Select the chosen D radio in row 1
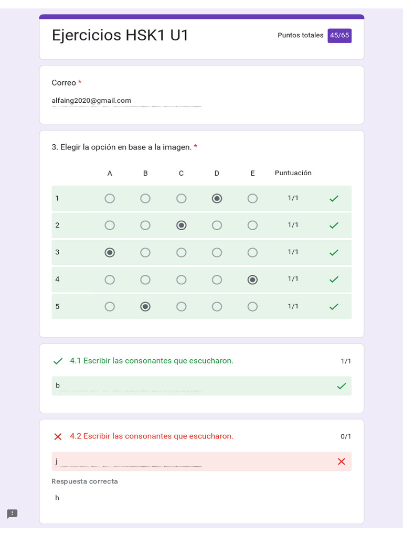403x537 pixels. (217, 198)
